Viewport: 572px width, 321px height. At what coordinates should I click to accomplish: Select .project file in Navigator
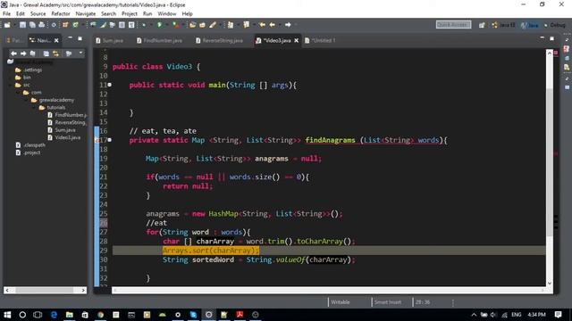pyautogui.click(x=28, y=152)
